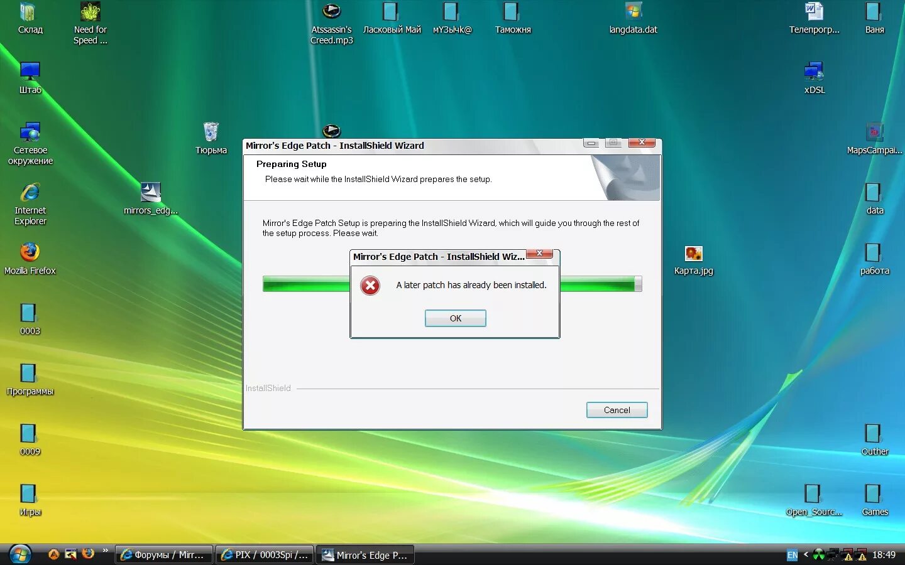Click Show Desktop quick launch icon

71,554
